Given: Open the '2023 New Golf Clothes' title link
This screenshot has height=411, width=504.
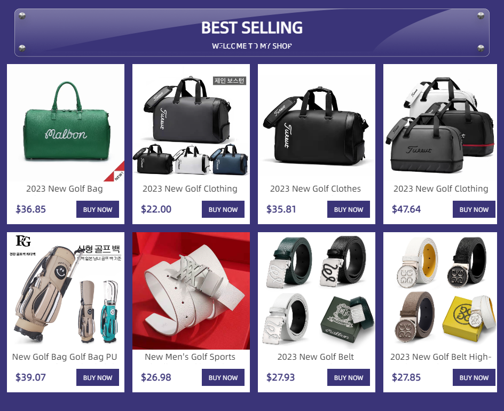Looking at the screenshot, I should click(316, 188).
